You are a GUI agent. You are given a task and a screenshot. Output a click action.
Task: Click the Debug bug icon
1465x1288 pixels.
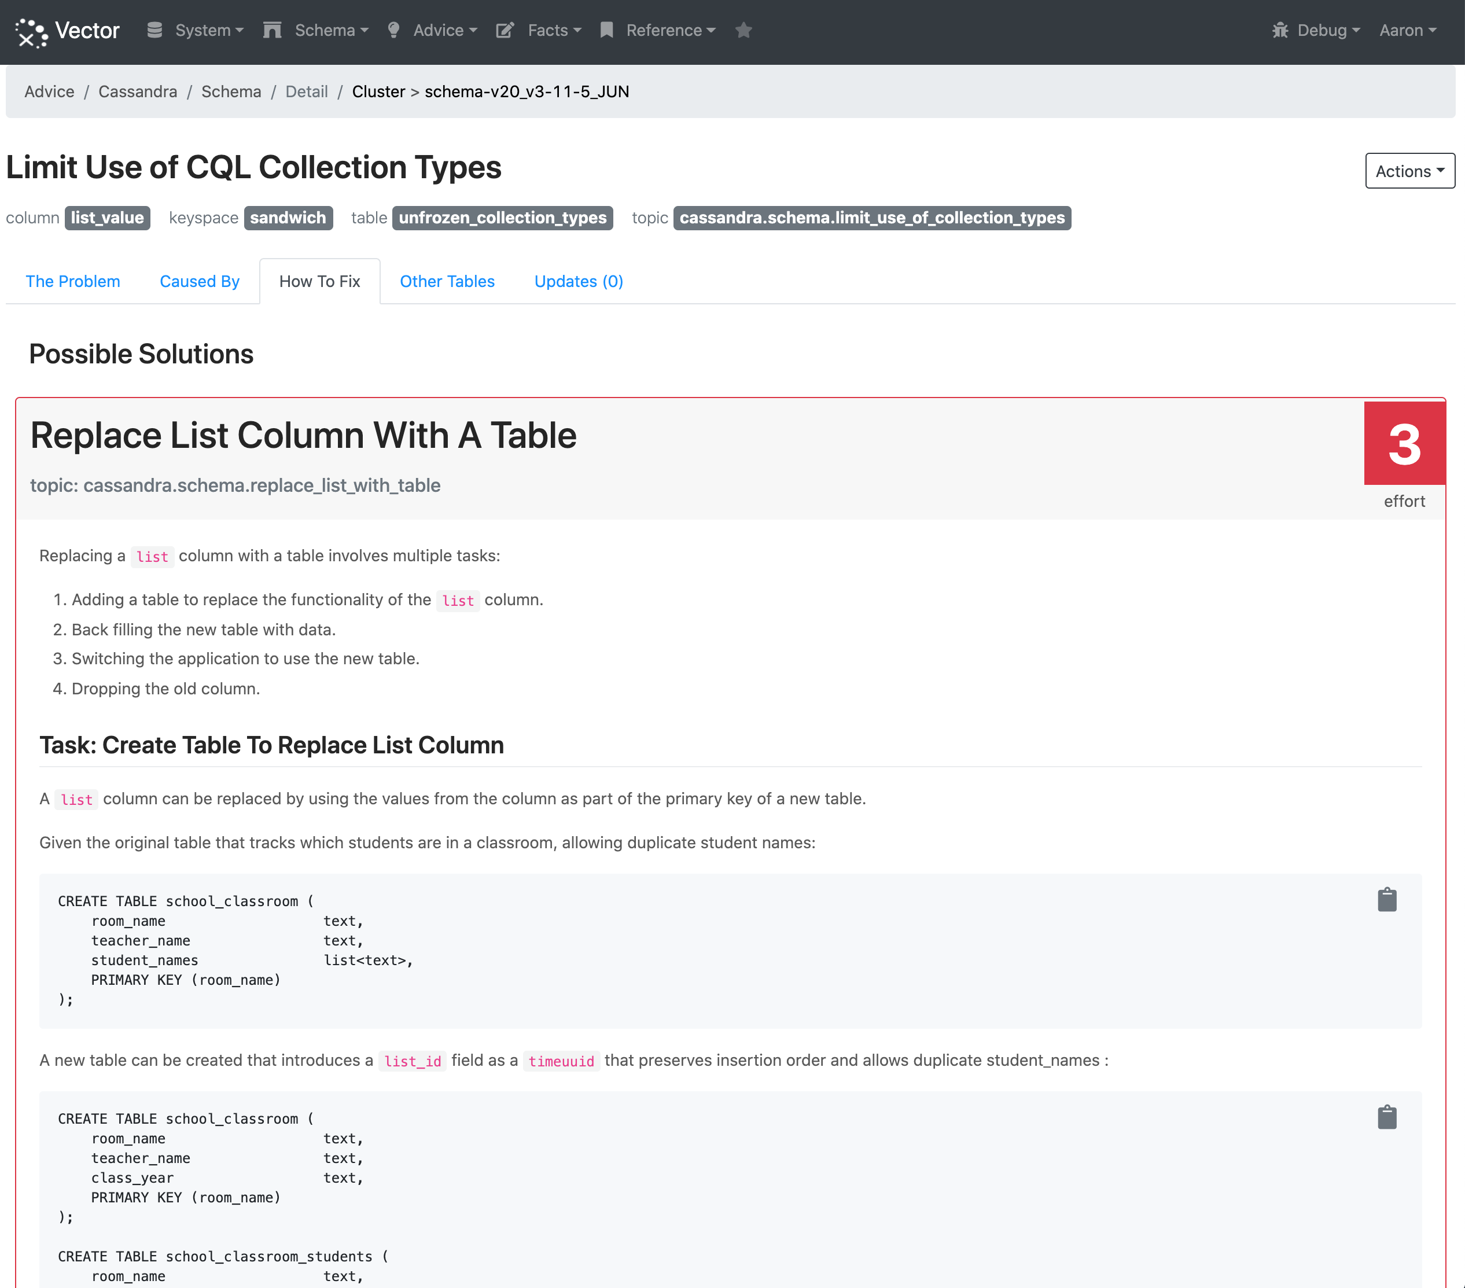point(1279,30)
